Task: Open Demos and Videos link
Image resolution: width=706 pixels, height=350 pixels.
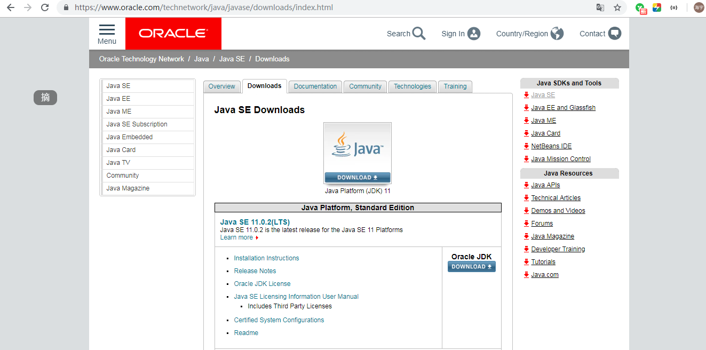Action: [558, 211]
